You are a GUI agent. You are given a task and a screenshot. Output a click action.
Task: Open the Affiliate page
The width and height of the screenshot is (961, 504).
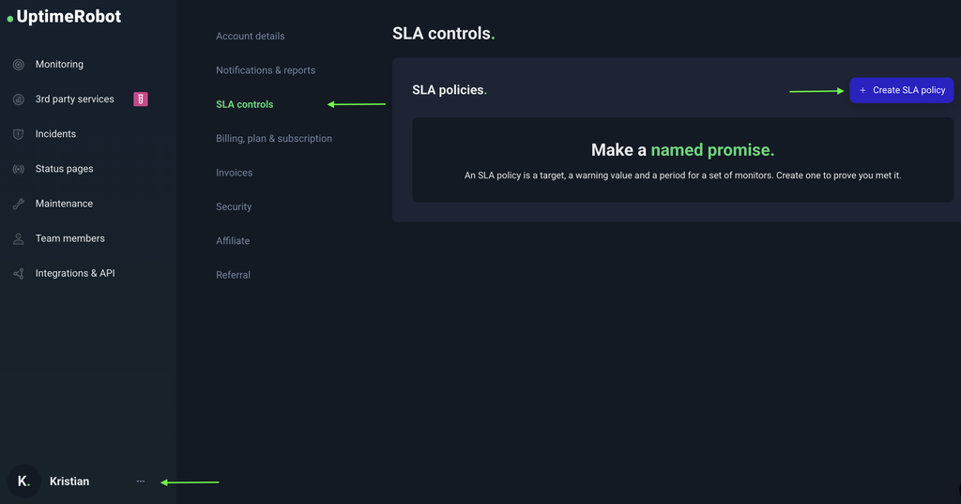233,241
